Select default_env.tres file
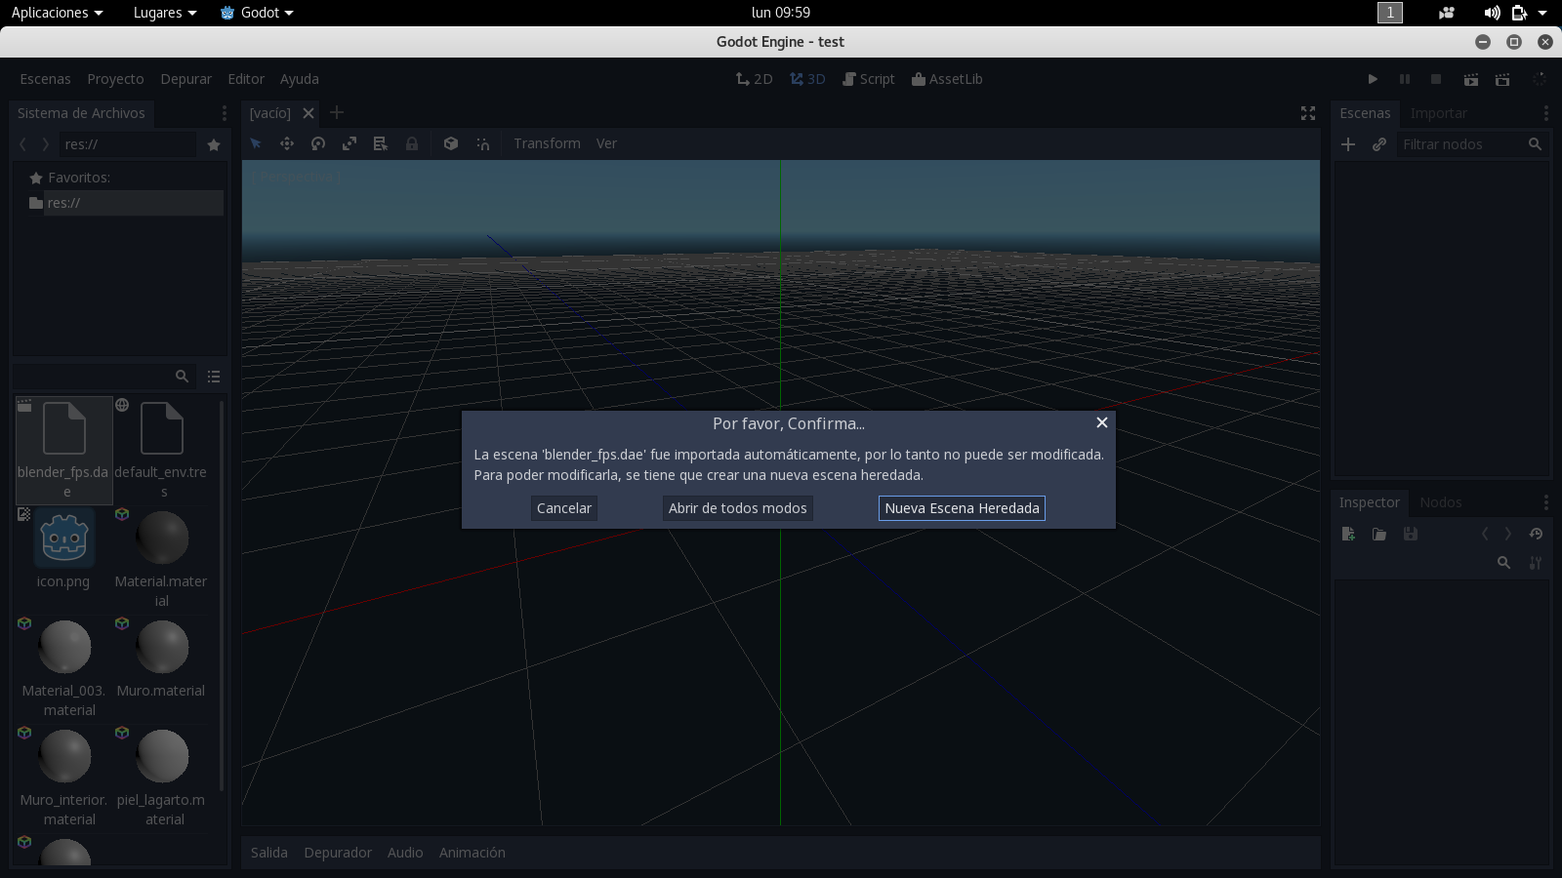The height and width of the screenshot is (878, 1562). click(x=161, y=450)
